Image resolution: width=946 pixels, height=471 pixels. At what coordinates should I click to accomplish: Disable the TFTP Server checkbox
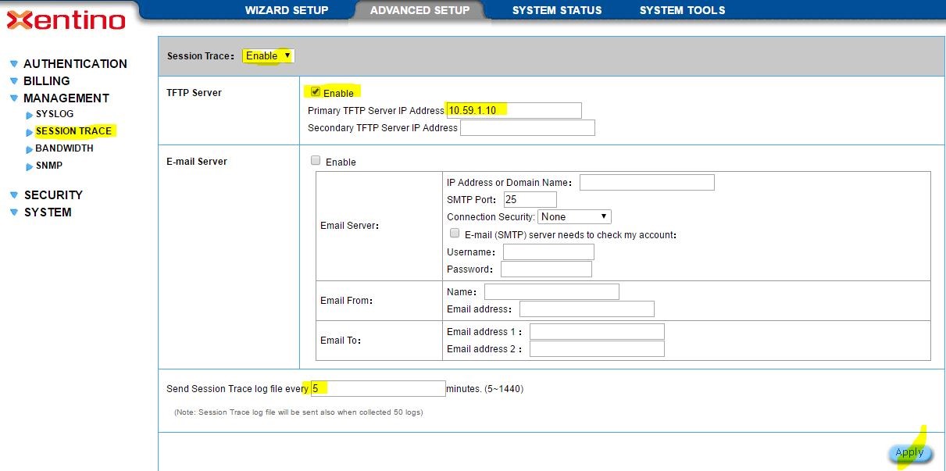(316, 91)
